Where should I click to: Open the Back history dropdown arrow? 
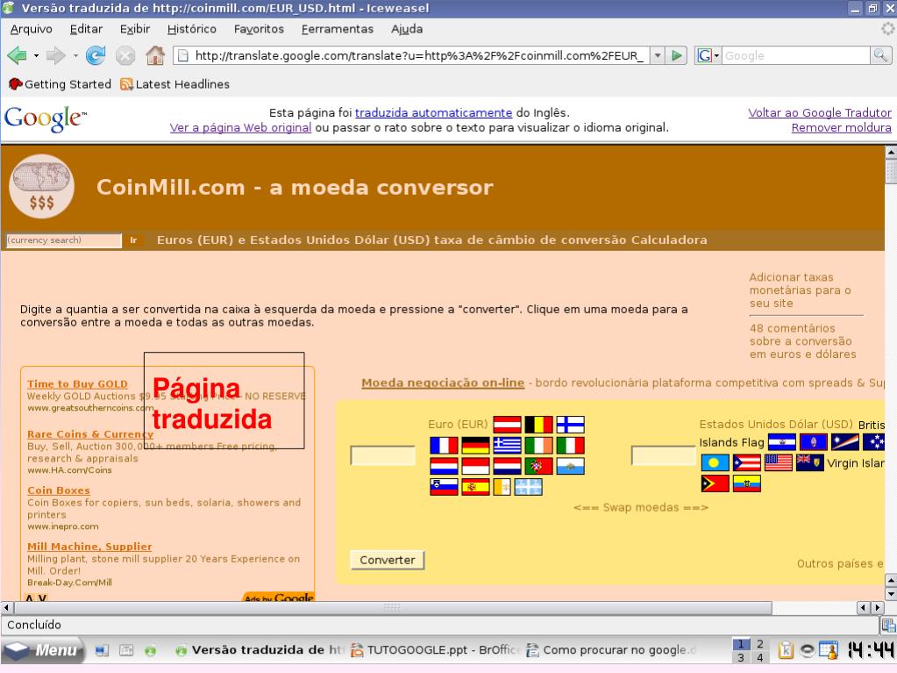click(x=36, y=56)
